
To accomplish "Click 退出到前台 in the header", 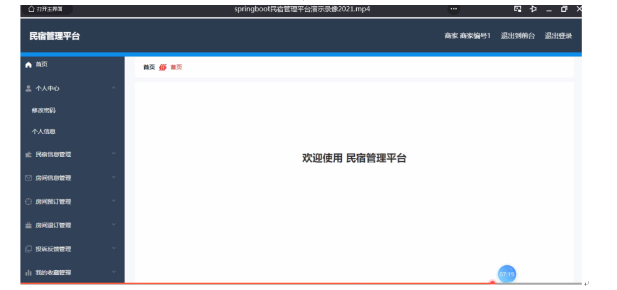I will click(x=518, y=36).
